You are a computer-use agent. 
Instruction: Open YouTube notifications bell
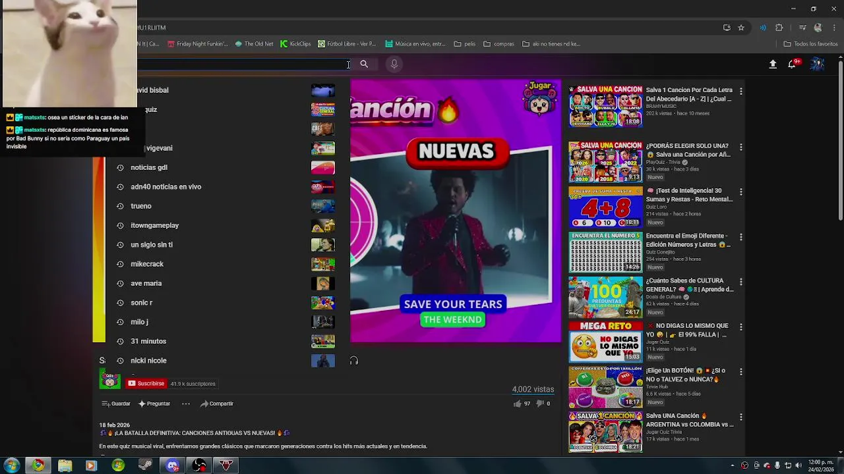pyautogui.click(x=793, y=64)
